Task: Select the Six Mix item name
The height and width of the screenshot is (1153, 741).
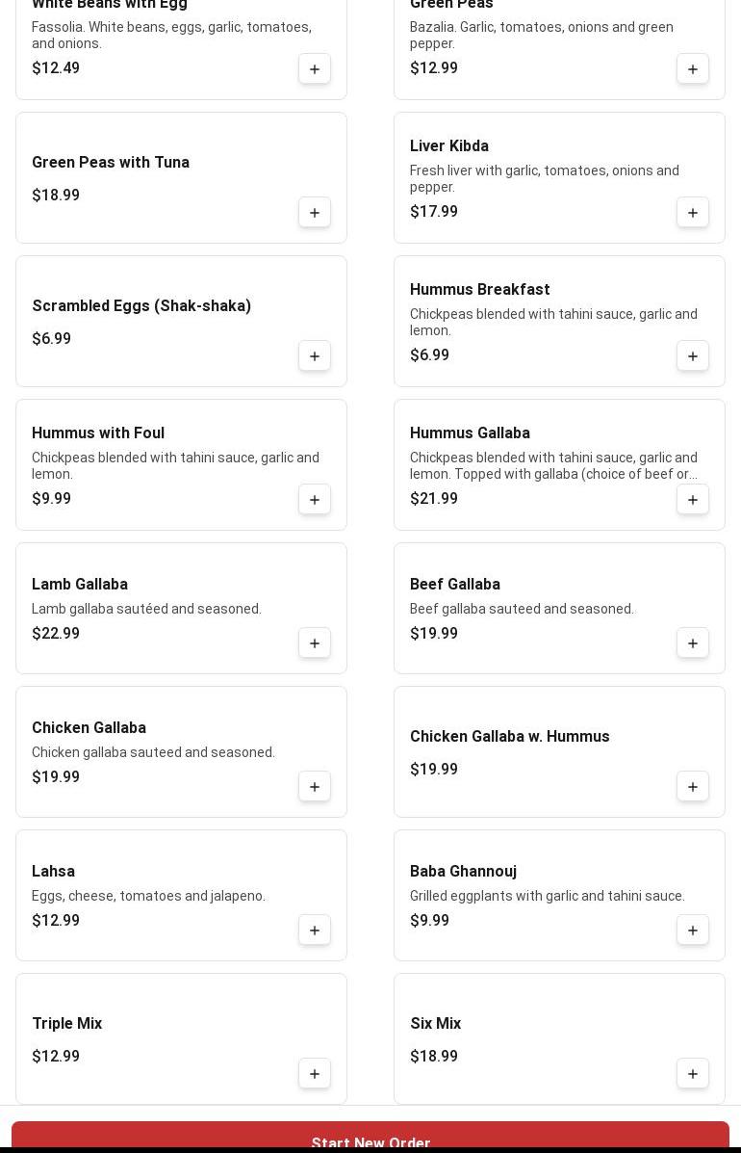Action: [x=435, y=1023]
